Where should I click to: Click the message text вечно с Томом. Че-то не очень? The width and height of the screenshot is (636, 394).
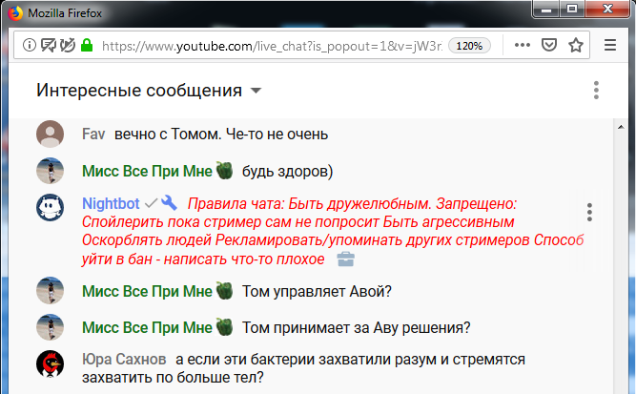point(221,135)
